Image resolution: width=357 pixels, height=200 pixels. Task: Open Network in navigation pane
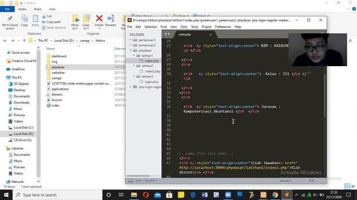click(x=17, y=182)
